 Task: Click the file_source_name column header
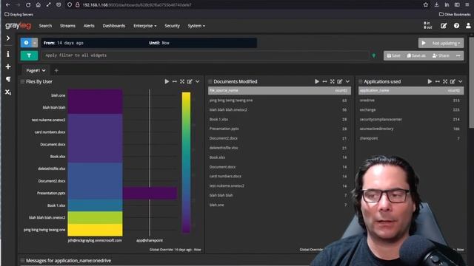point(224,90)
